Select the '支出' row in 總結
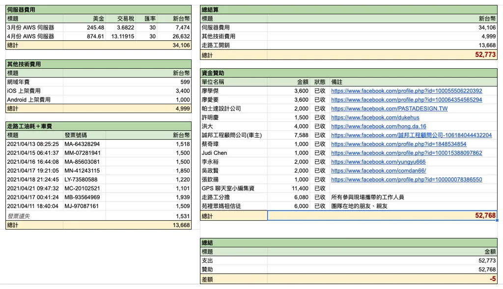The image size is (503, 289). 349,260
